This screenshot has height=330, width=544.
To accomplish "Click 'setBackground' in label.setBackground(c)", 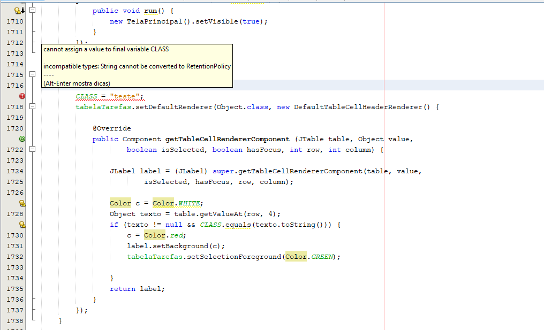I will (x=180, y=247).
